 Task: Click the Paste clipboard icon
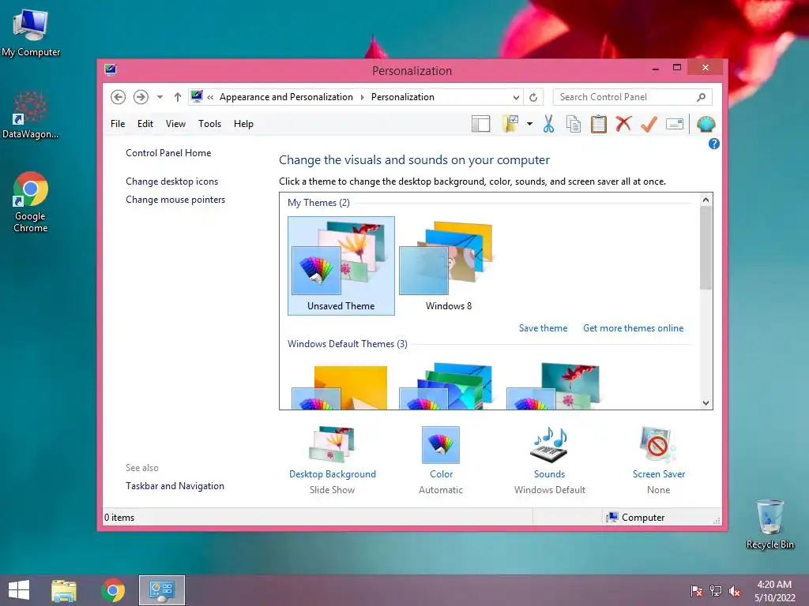coord(599,124)
